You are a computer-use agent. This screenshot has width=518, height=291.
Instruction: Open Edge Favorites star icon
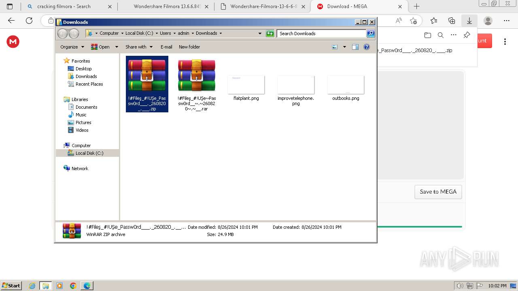tap(434, 21)
